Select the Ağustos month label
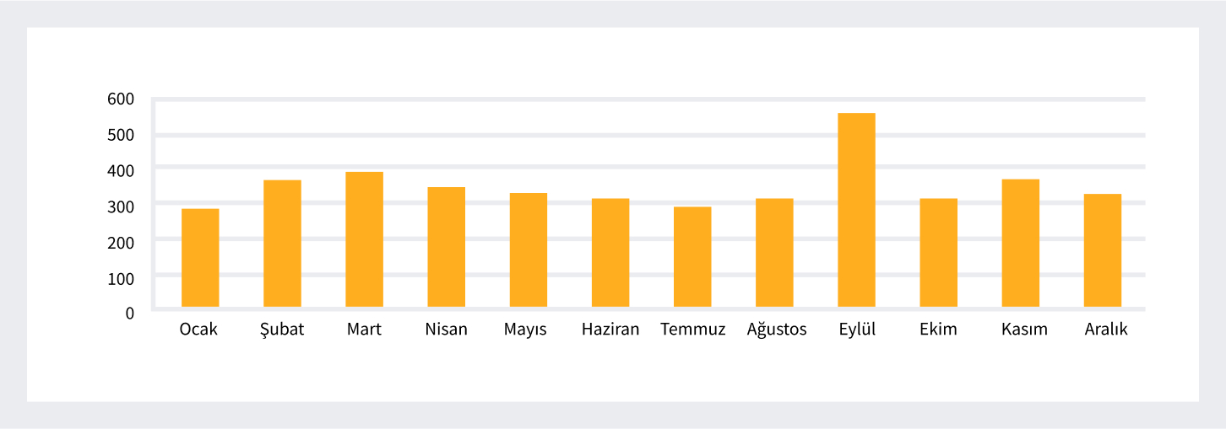The image size is (1226, 429). [777, 330]
